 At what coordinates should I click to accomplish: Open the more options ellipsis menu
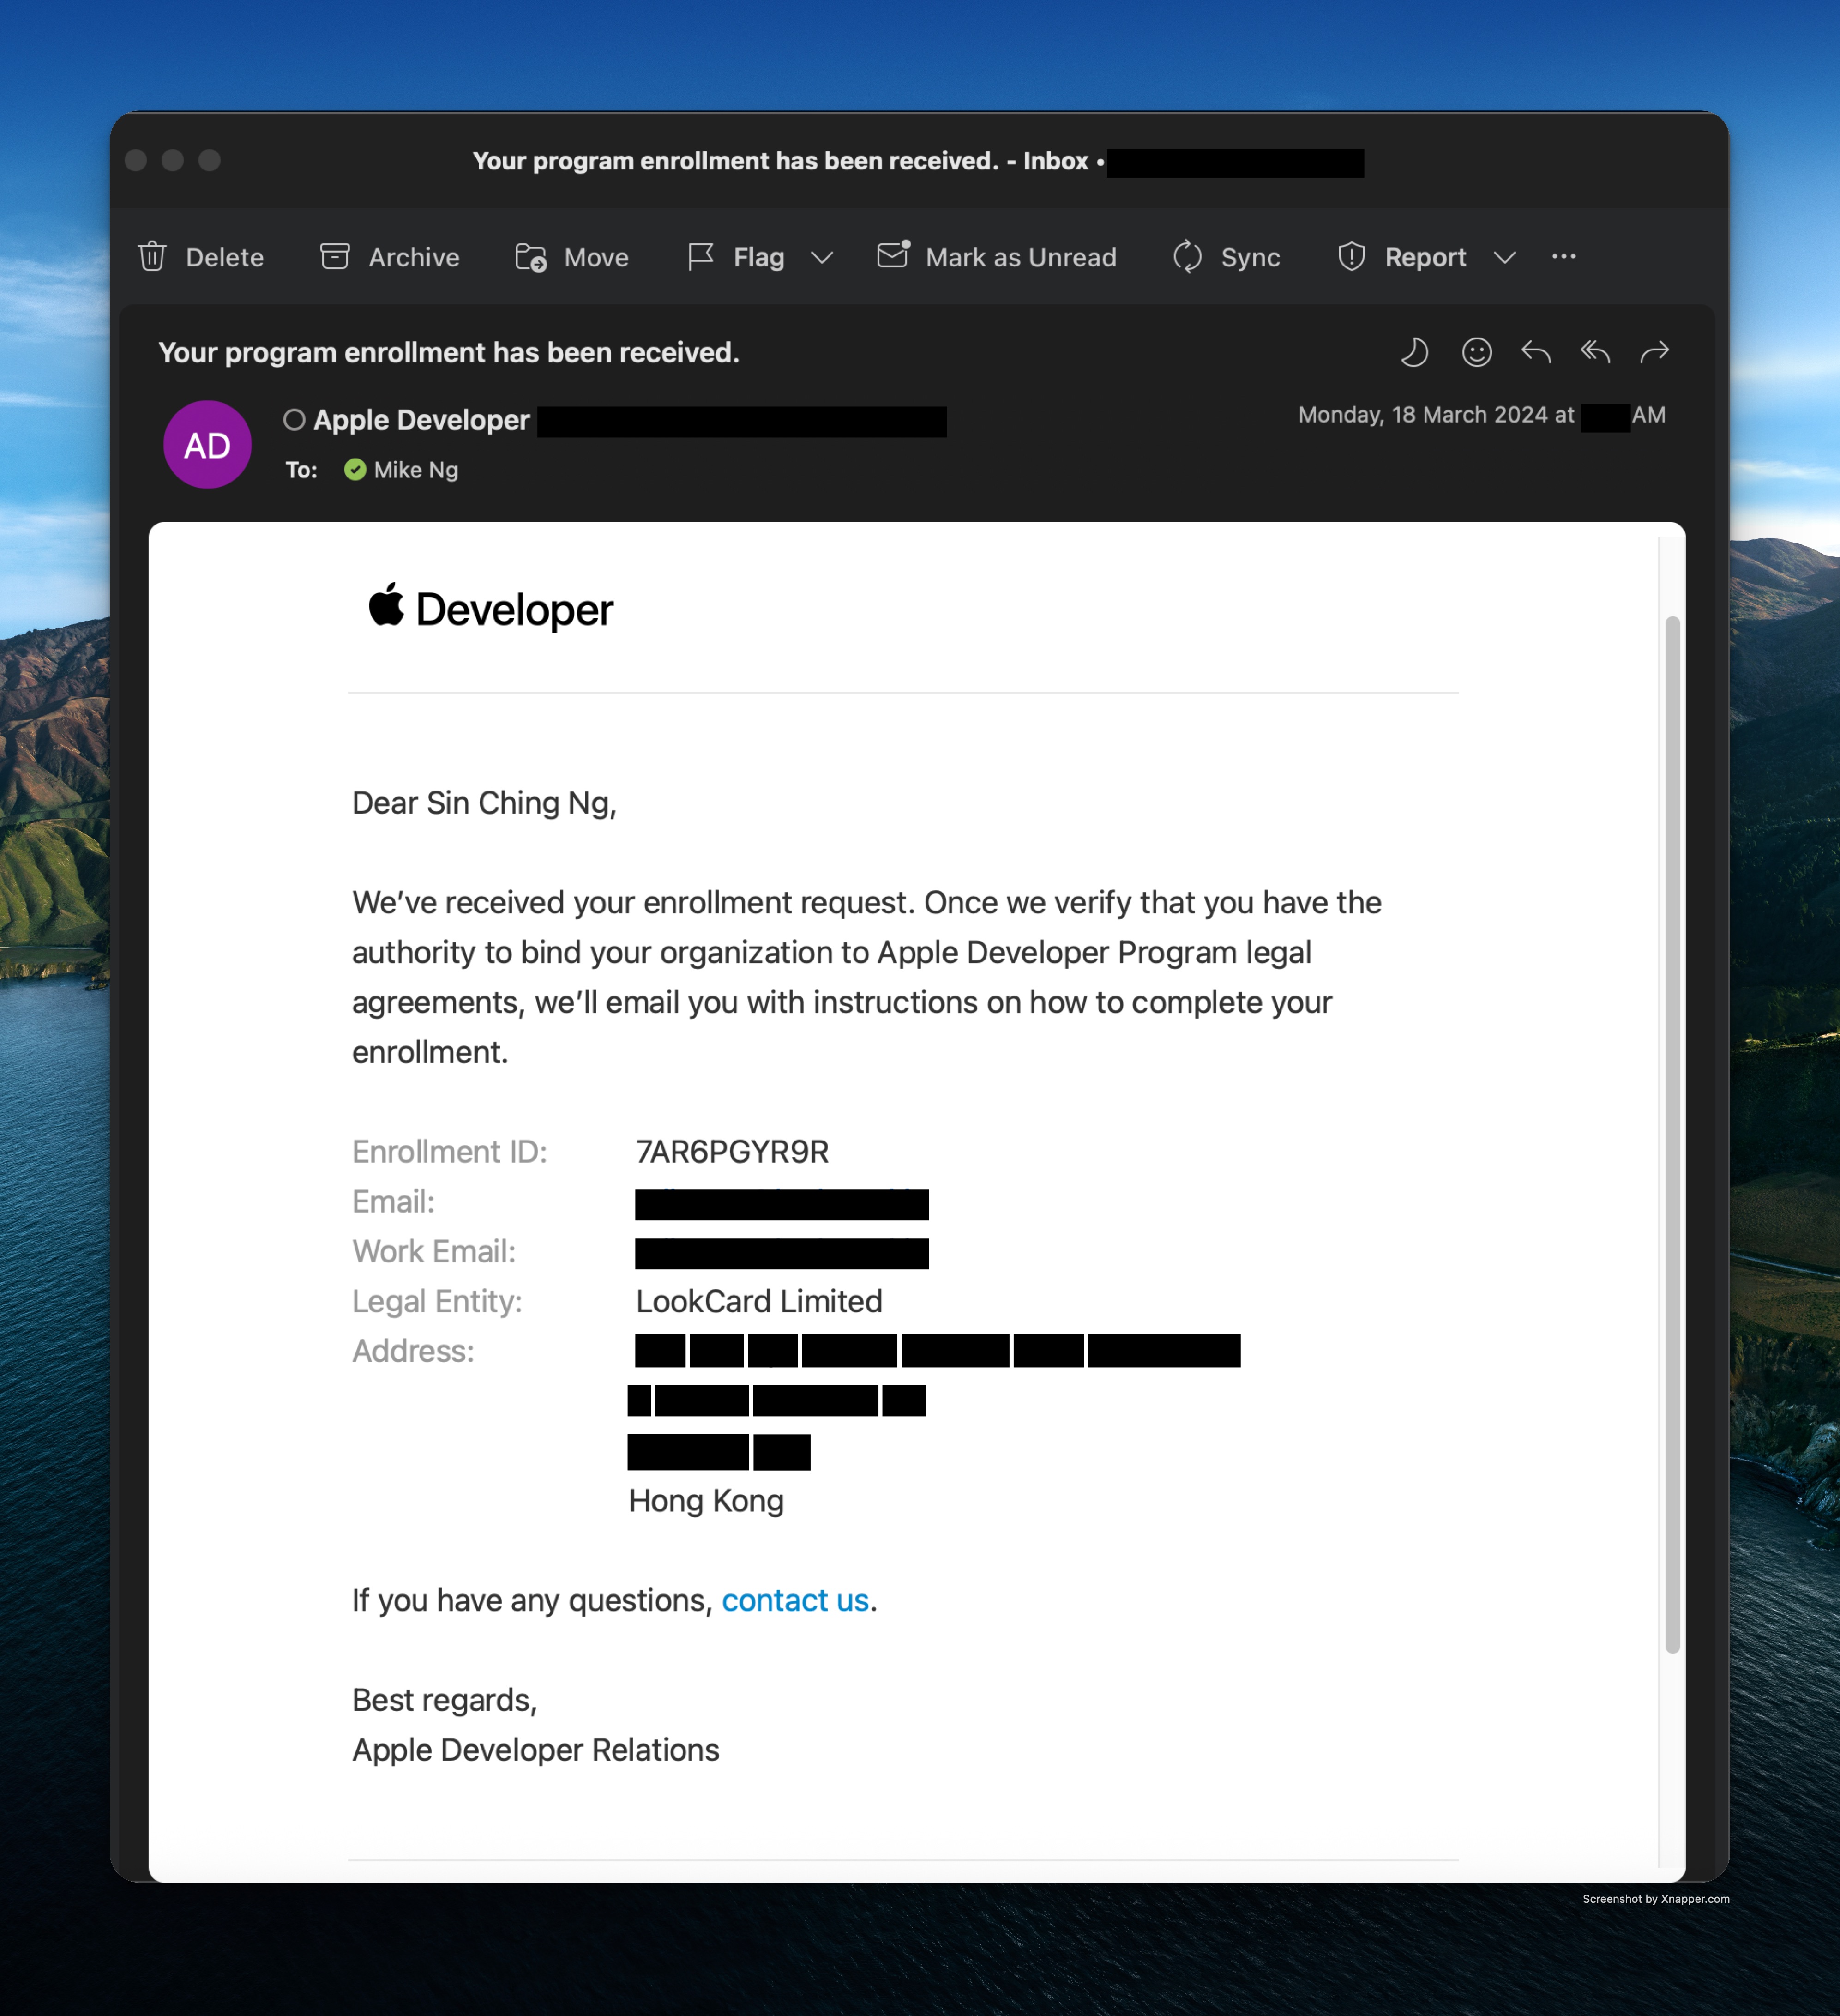click(x=1563, y=257)
